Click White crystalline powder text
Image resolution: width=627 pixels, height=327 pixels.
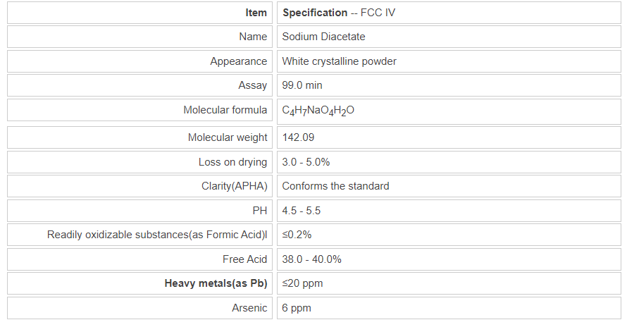(x=339, y=61)
